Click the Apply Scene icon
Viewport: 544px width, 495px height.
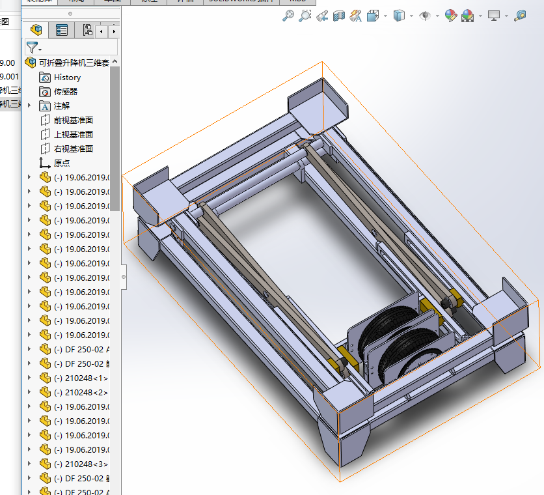point(468,16)
